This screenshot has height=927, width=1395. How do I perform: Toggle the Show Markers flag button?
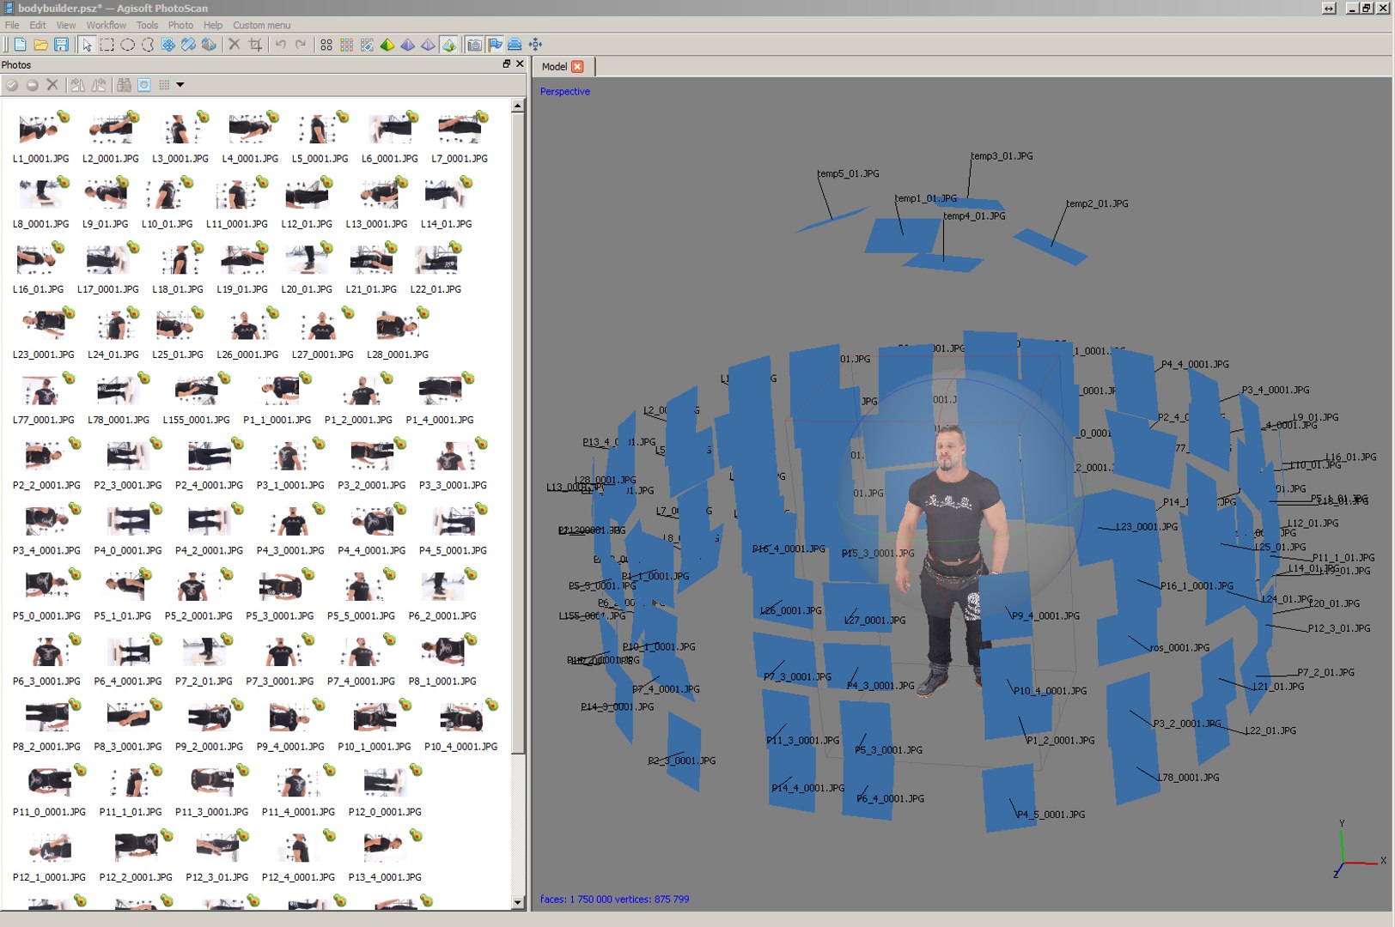[495, 45]
